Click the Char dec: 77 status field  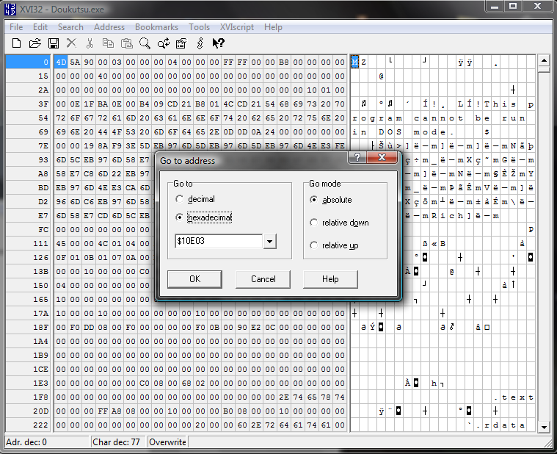[x=118, y=442]
